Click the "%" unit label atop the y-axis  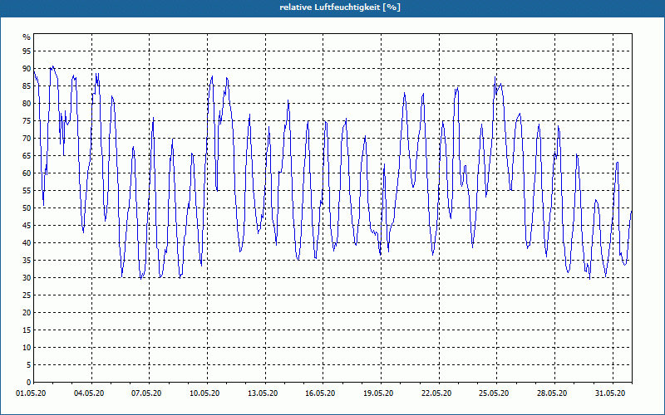point(27,37)
